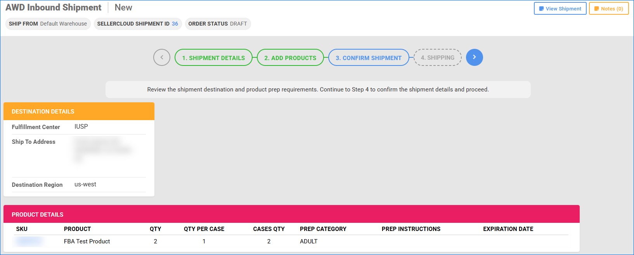
Task: Click the Prep Instructions column header
Action: click(411, 229)
